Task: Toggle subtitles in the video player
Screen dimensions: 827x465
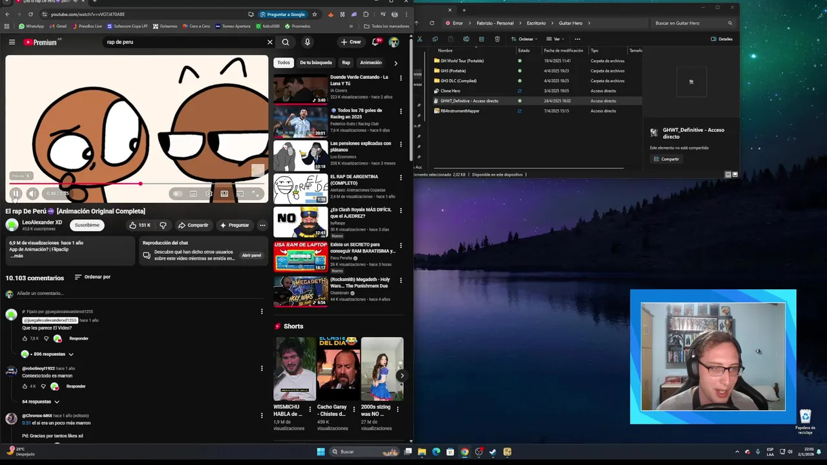Action: (x=193, y=194)
